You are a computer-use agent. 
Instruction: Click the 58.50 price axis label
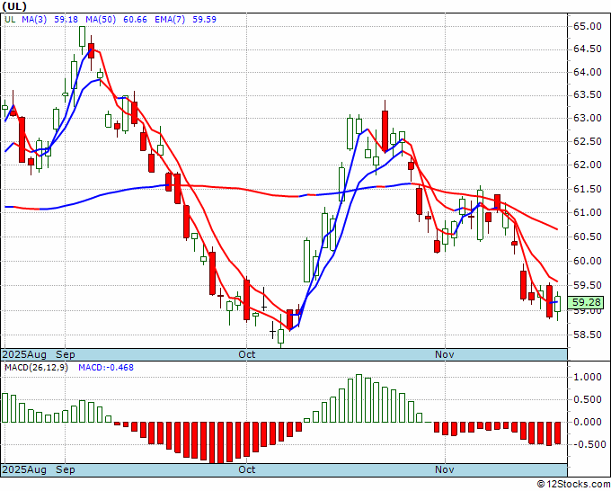coord(588,335)
